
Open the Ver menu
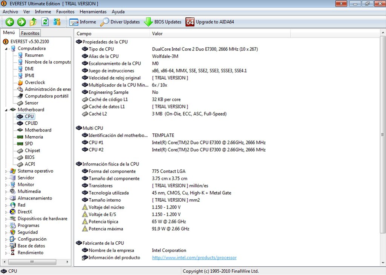26,12
